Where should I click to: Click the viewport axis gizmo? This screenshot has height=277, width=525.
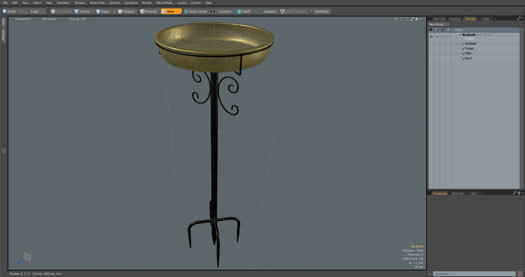pyautogui.click(x=25, y=257)
